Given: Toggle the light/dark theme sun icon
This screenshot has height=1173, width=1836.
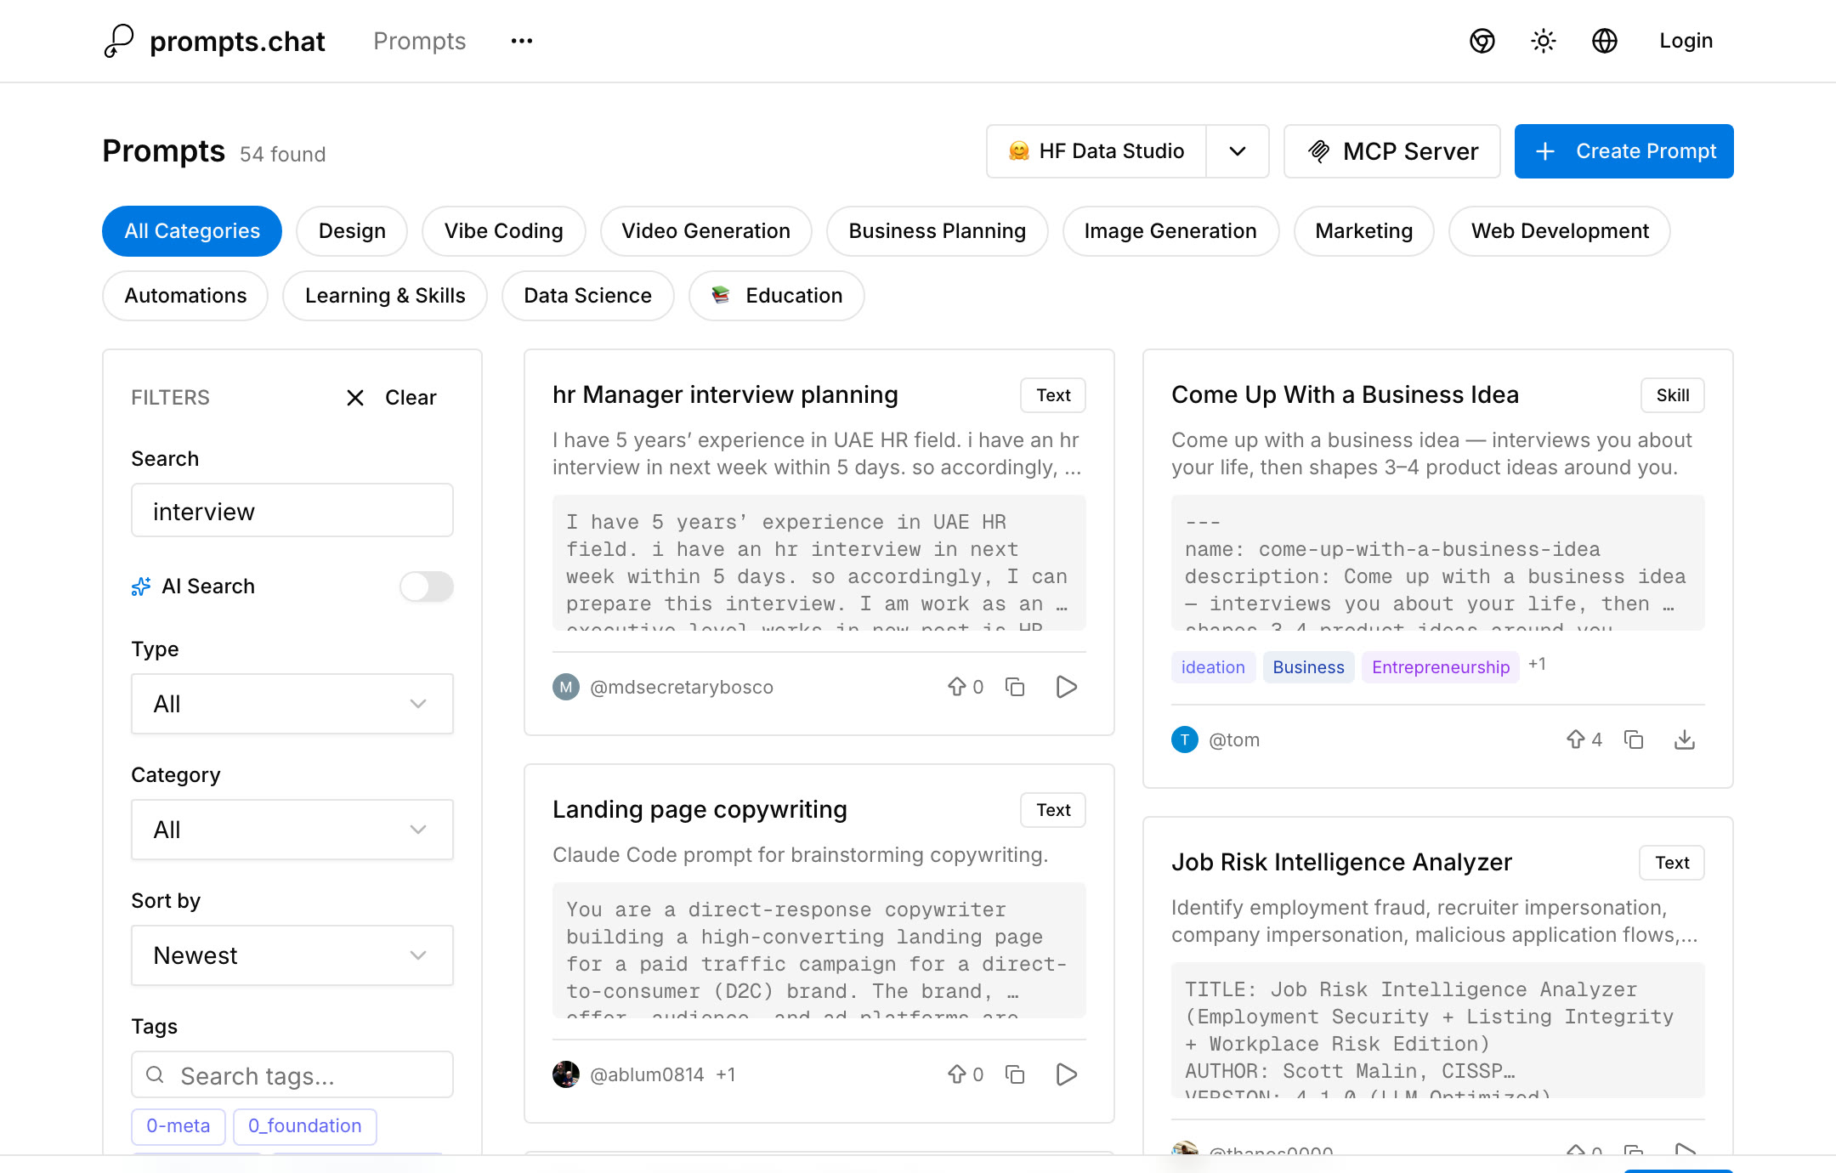Looking at the screenshot, I should 1544,41.
